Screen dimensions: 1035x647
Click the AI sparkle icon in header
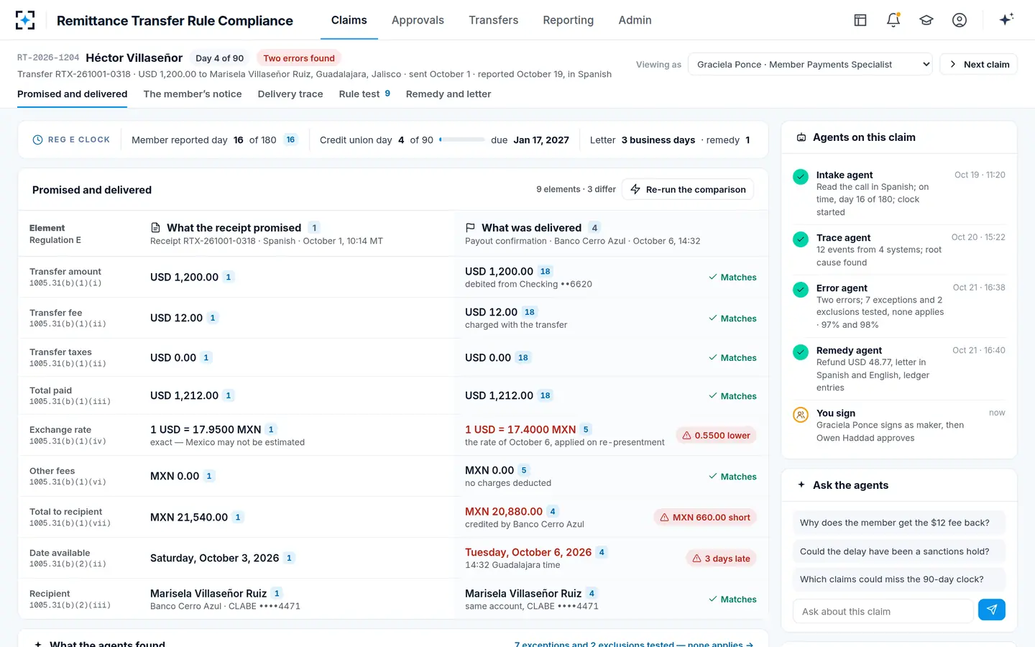click(1006, 19)
